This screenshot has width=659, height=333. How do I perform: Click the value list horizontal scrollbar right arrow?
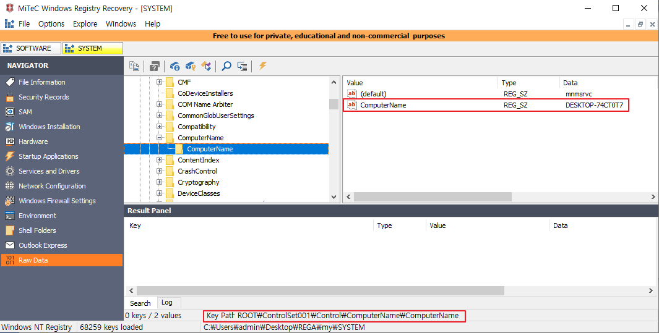(x=653, y=196)
